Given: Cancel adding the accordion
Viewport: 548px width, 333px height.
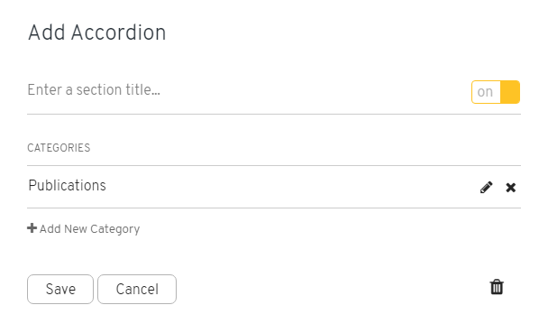Looking at the screenshot, I should 137,290.
